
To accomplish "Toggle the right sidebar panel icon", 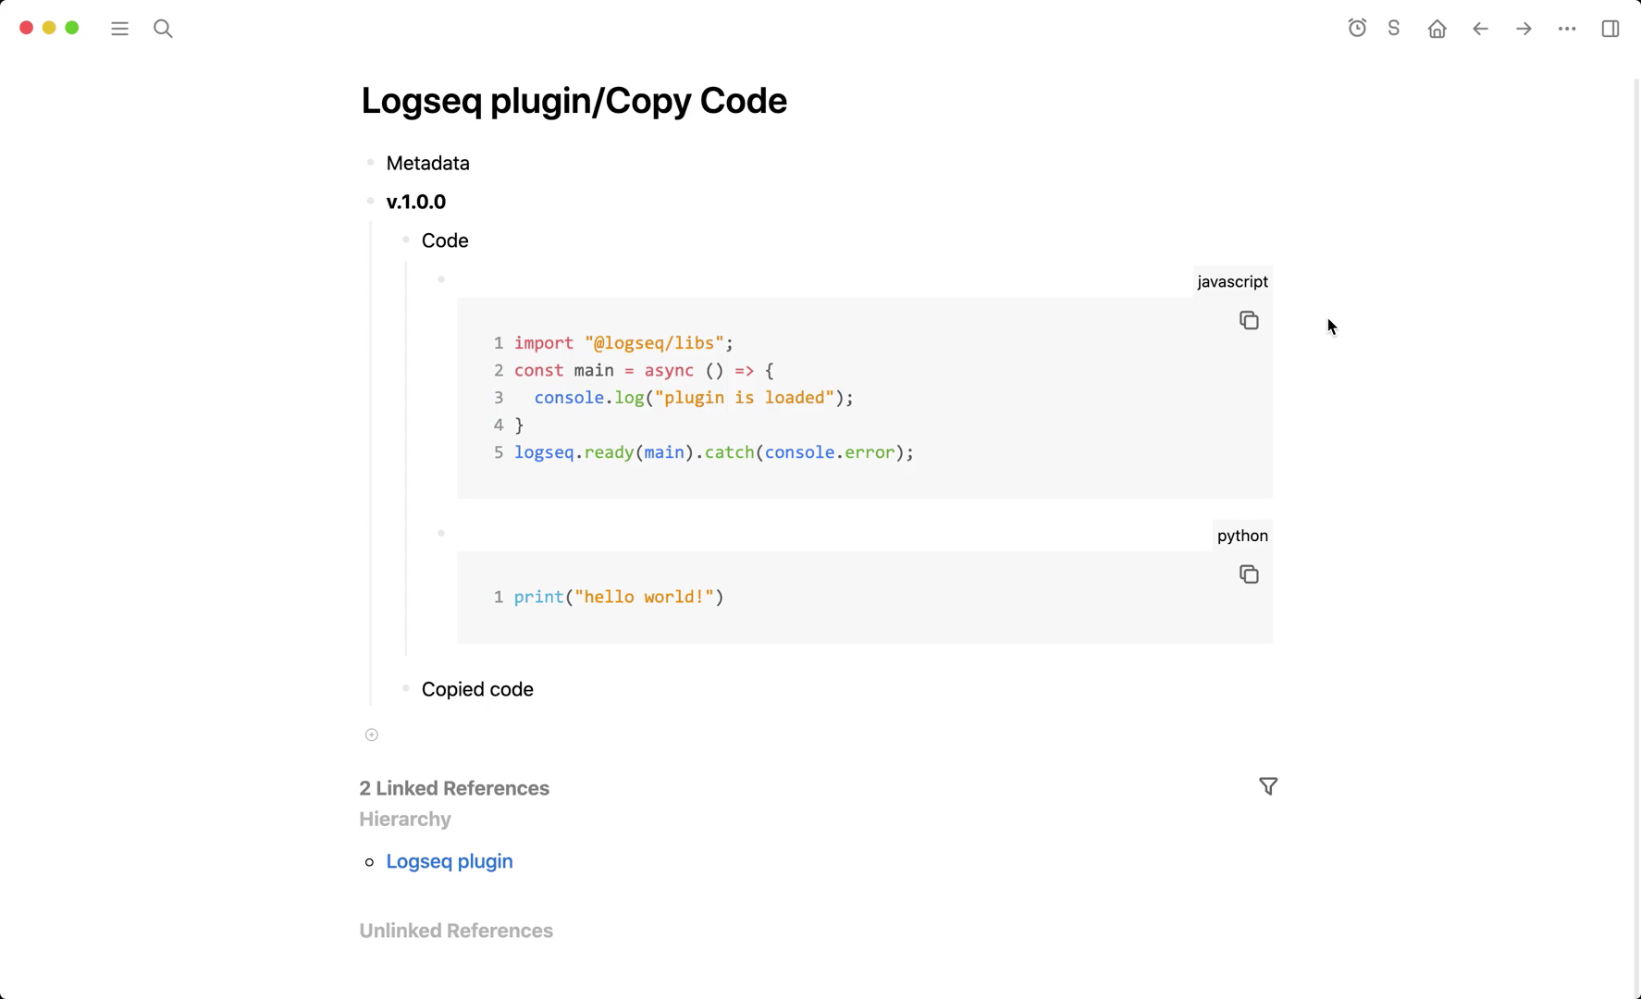I will [x=1610, y=29].
